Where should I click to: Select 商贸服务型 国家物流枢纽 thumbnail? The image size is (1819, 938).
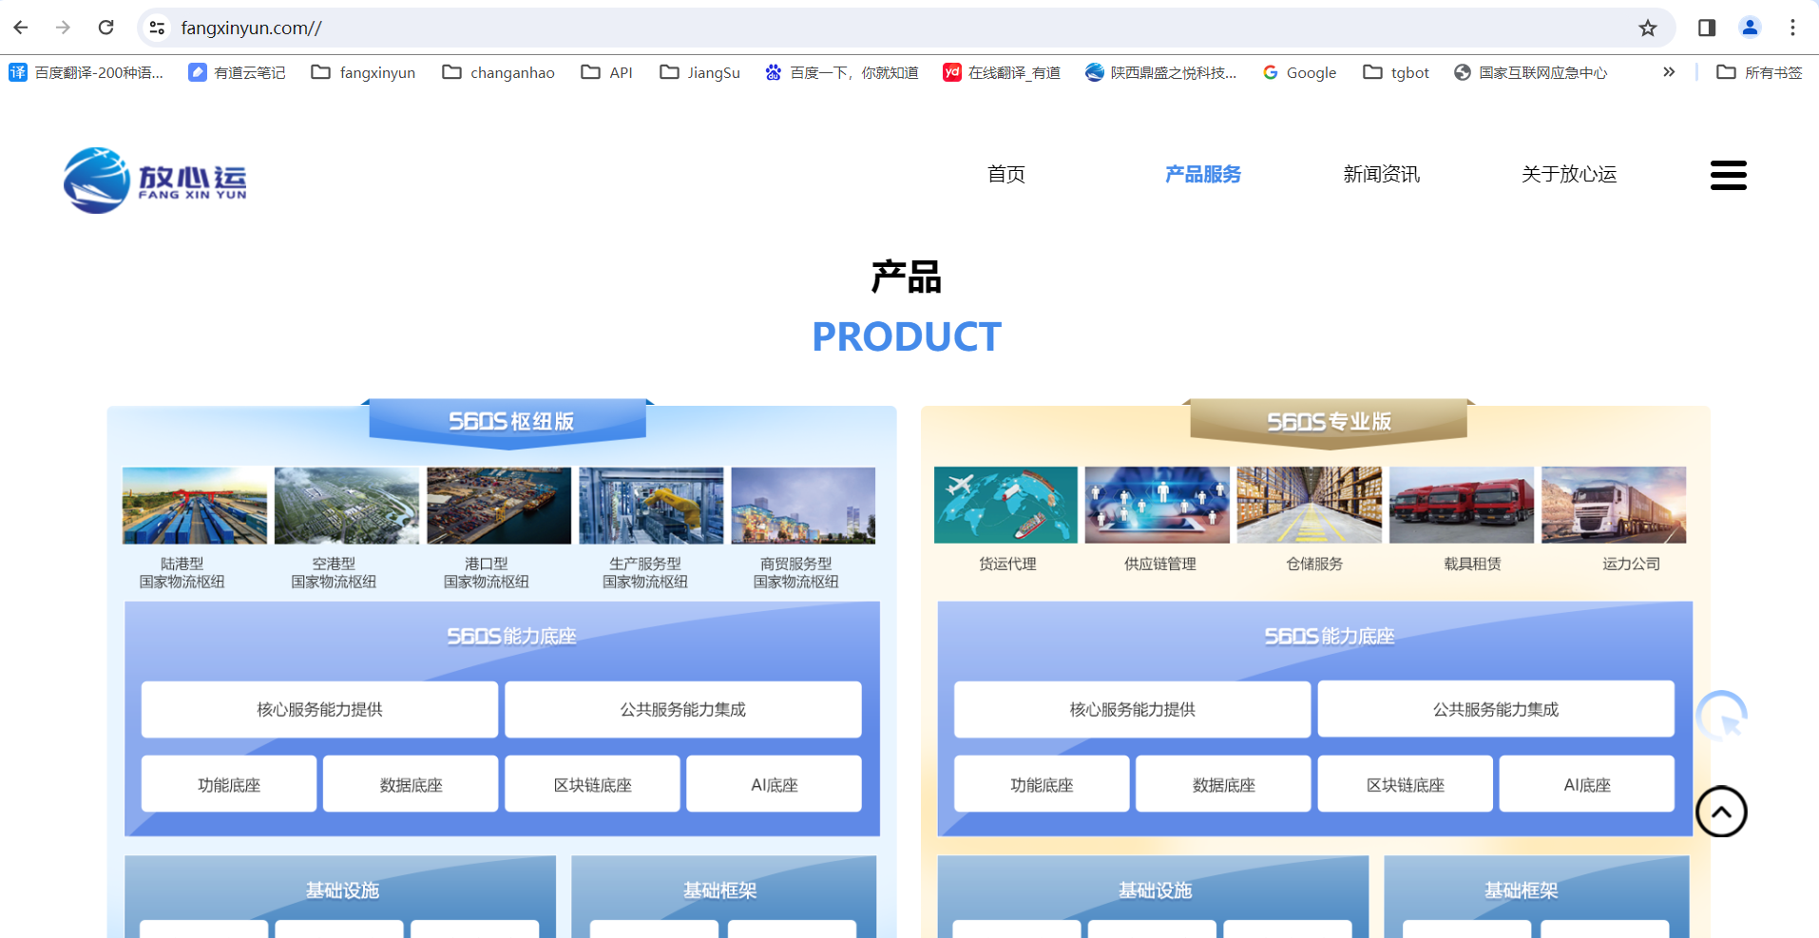click(x=803, y=506)
